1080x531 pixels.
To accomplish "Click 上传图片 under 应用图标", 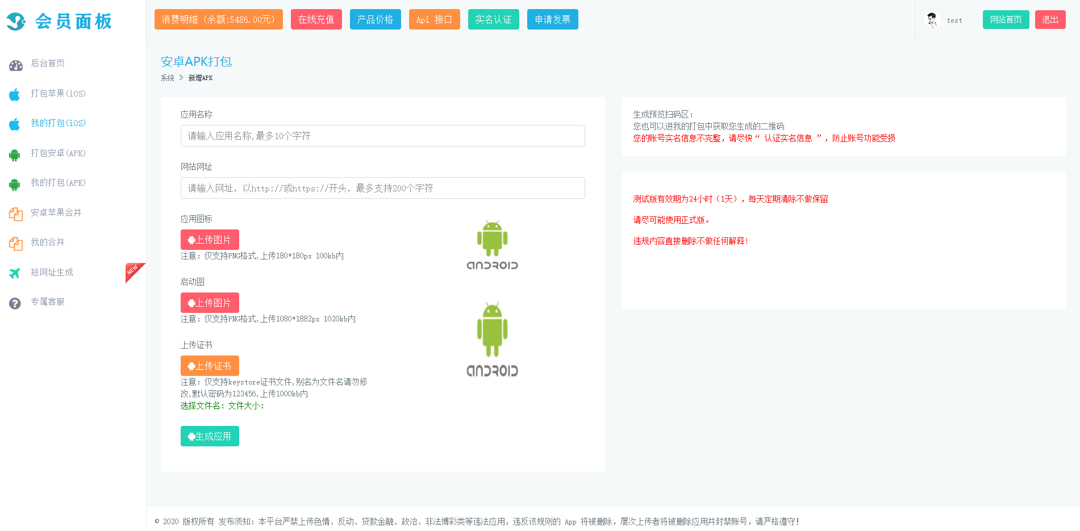I will 210,240.
